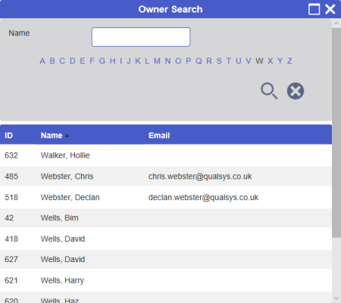Filter owners by letter I
Image resolution: width=341 pixels, height=303 pixels.
point(121,61)
